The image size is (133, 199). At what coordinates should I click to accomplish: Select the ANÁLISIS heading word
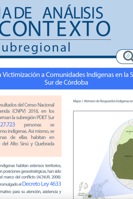tap(73, 13)
